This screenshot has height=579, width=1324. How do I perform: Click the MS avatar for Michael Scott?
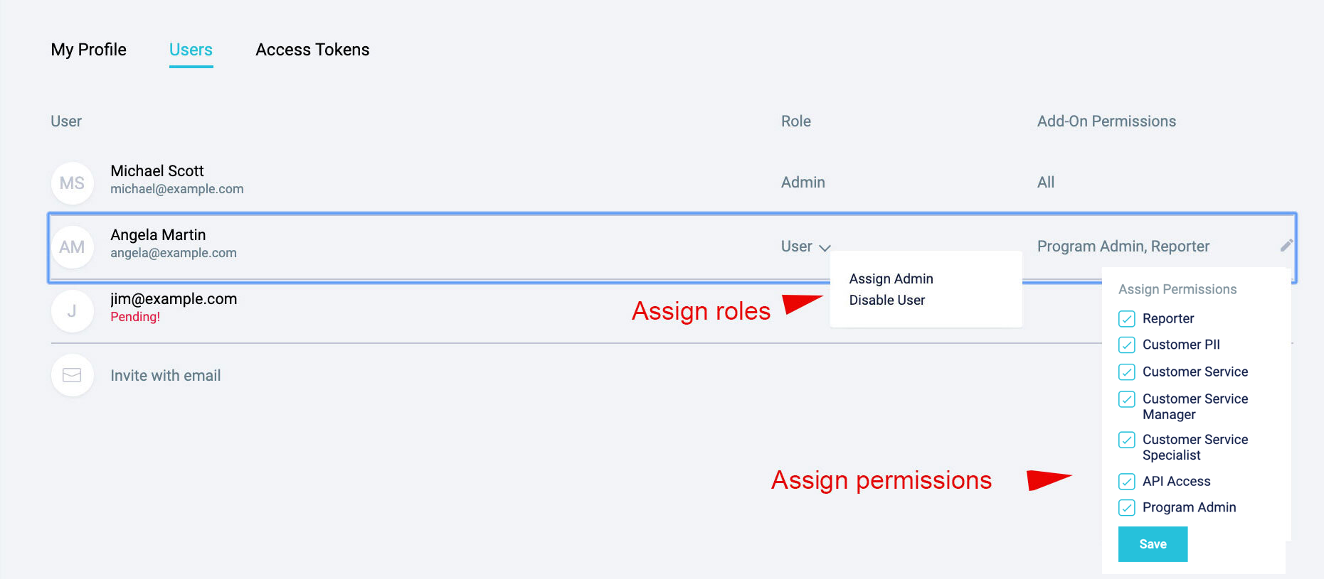72,183
